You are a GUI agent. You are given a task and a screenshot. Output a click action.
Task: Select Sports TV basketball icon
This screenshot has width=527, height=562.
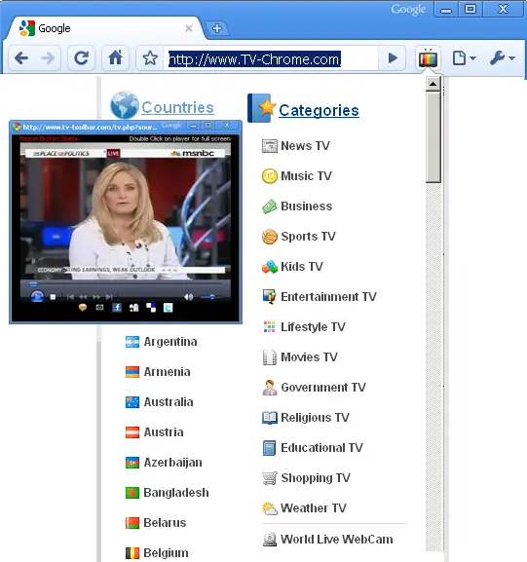coord(269,237)
